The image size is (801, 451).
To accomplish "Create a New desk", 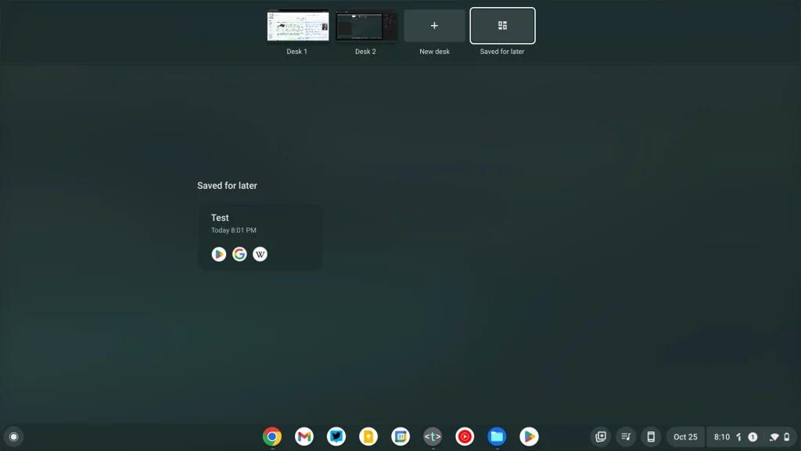I will (433, 24).
